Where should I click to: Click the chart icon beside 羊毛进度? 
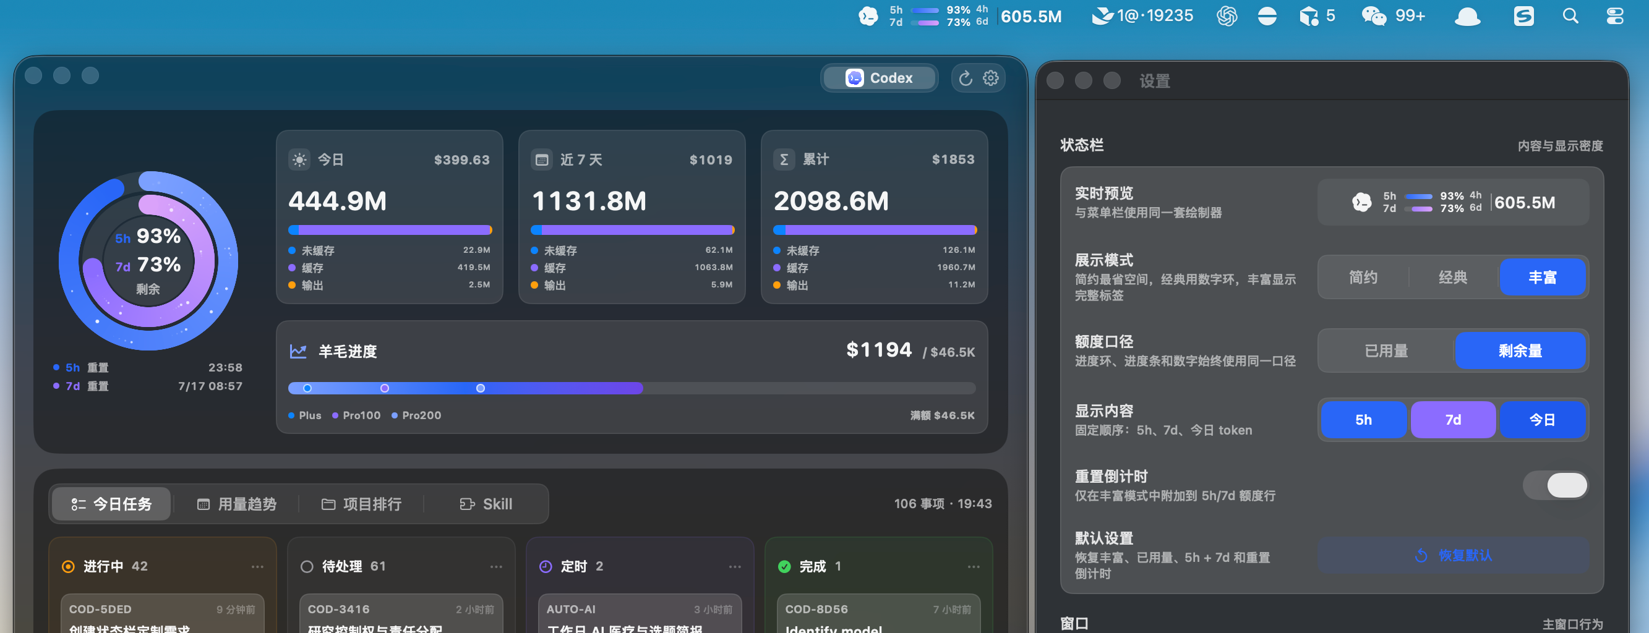298,351
